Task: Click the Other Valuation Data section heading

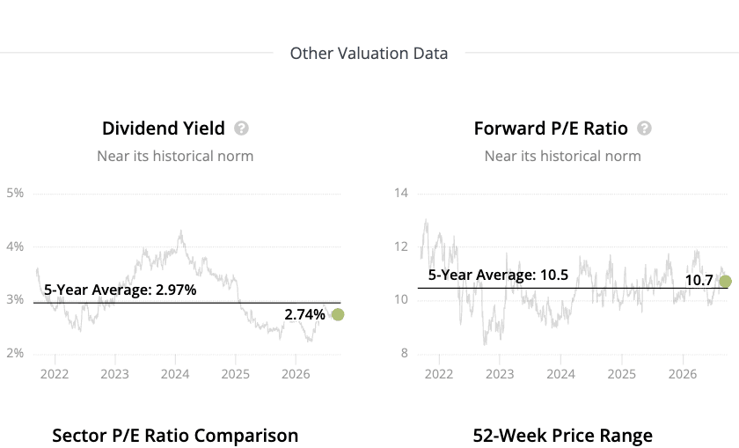Action: [x=369, y=54]
